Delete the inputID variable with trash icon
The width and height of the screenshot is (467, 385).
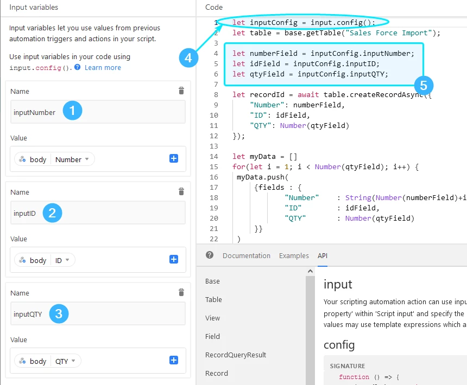181,191
